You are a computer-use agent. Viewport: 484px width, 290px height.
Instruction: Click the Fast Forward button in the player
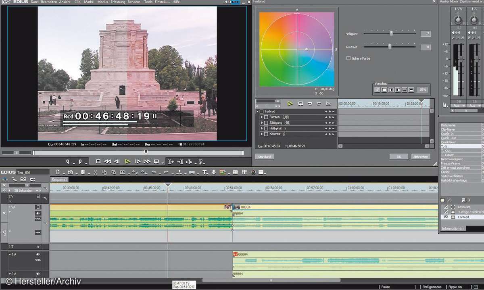point(147,162)
